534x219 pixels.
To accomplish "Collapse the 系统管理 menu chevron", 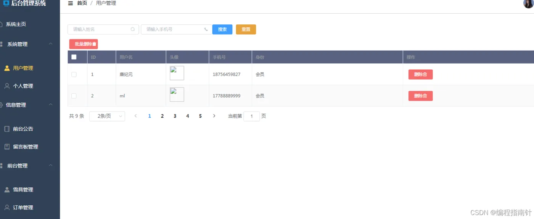I will 51,44.
